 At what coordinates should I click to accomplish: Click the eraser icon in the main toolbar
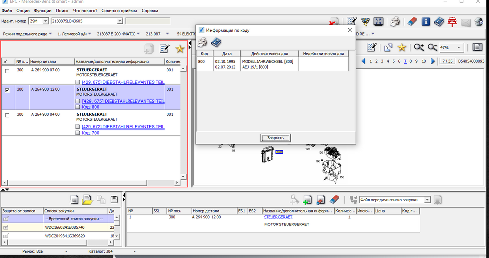point(412,22)
